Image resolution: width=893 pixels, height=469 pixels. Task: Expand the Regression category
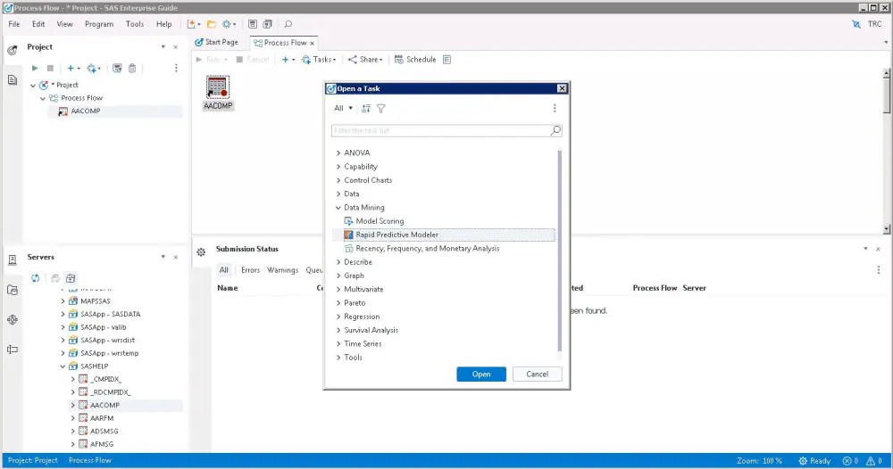point(338,317)
